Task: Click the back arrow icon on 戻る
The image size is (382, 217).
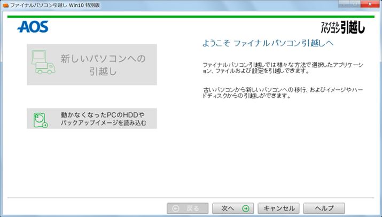Action: 176,208
